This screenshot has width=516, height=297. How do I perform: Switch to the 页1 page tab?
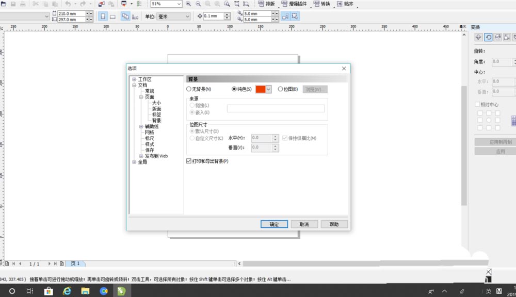76,263
